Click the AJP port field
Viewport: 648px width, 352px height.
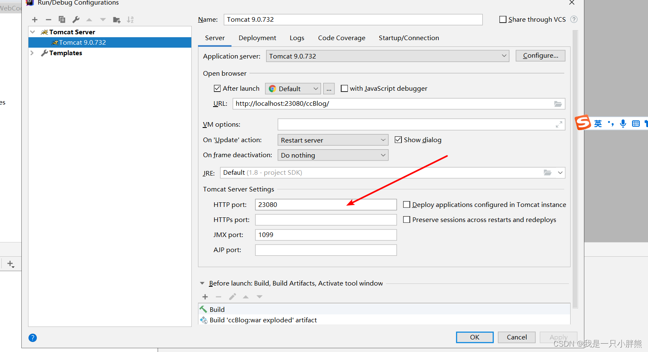click(x=326, y=250)
